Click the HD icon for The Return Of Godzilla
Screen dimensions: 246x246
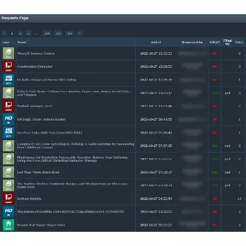tap(9, 212)
